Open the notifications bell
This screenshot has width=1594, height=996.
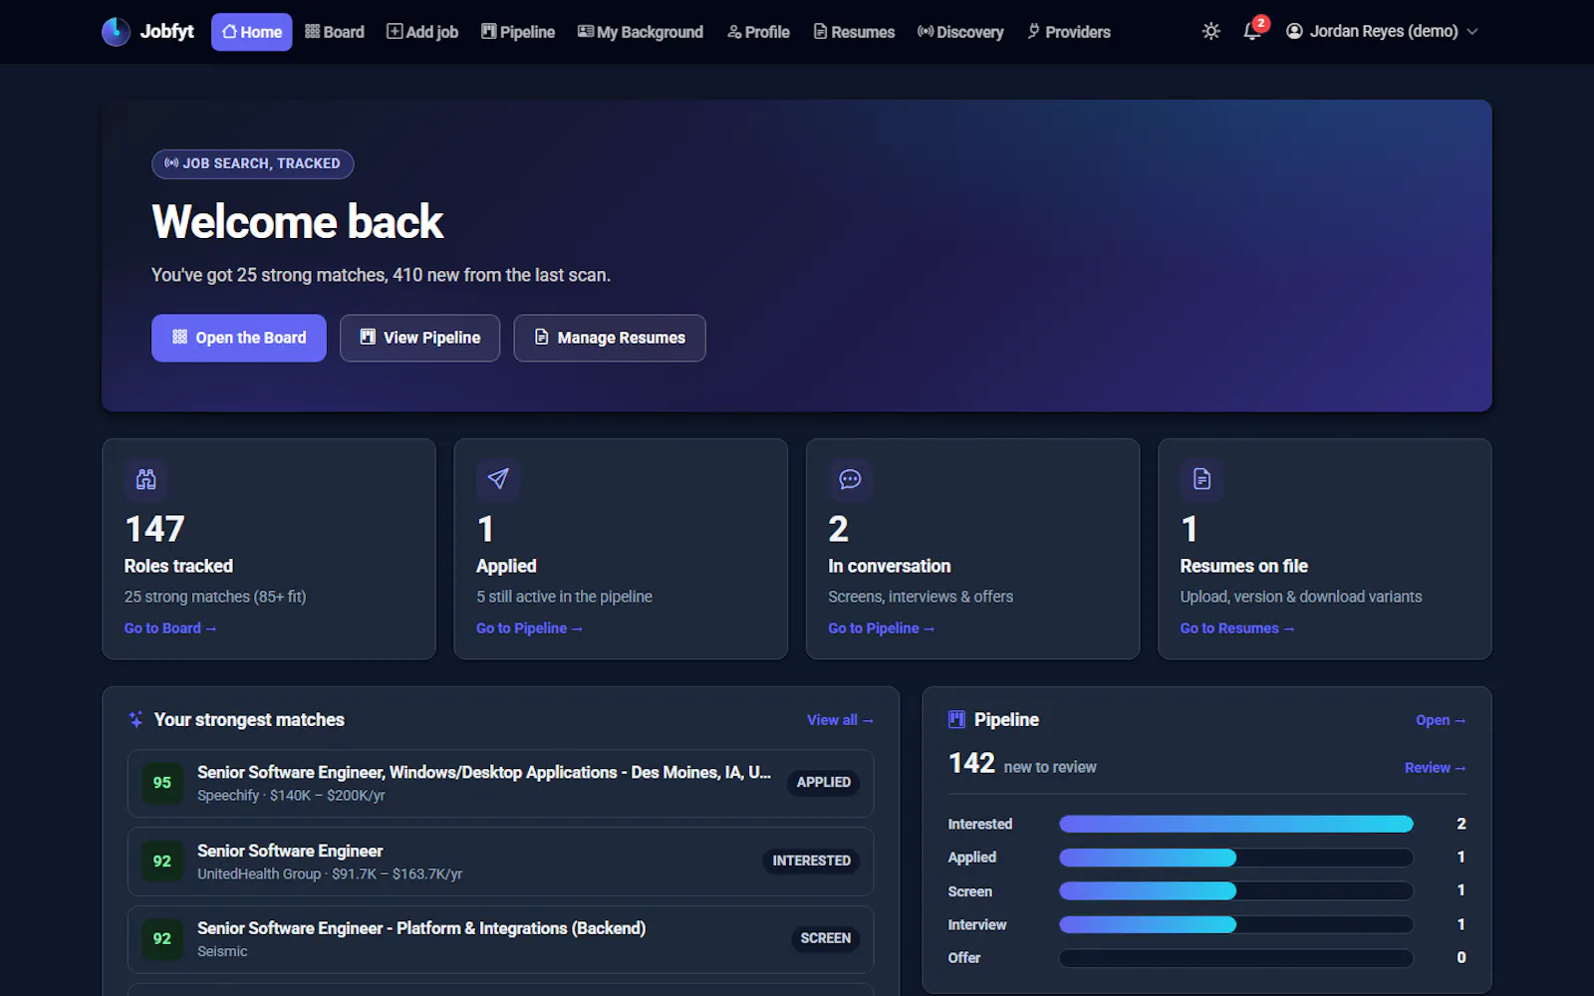coord(1252,32)
